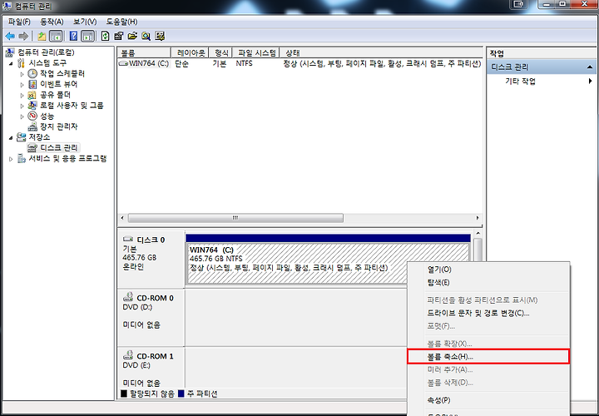The image size is (599, 416).
Task: Click the blue Back arrow in toolbar
Action: coord(10,37)
